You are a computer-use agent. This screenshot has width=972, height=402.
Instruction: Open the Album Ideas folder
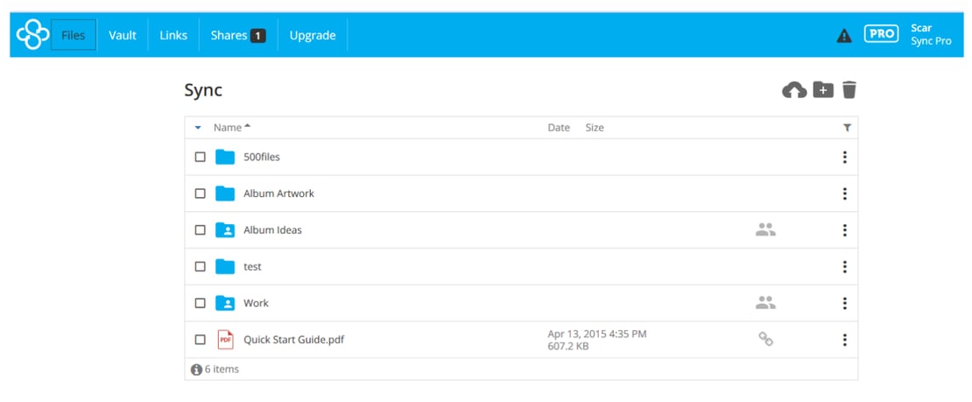[x=272, y=230]
